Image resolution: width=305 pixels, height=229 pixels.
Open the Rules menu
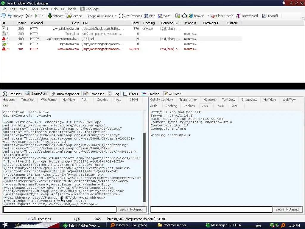pos(23,9)
